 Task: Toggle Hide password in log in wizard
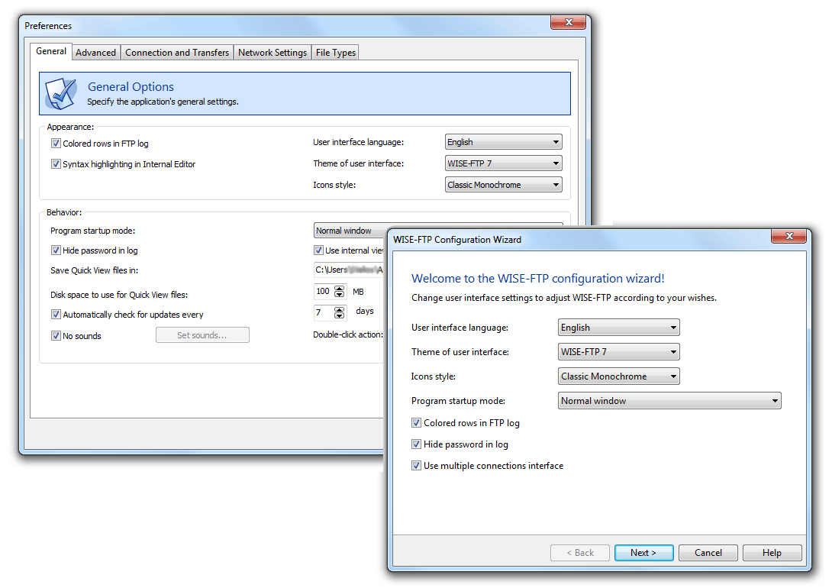click(x=417, y=444)
